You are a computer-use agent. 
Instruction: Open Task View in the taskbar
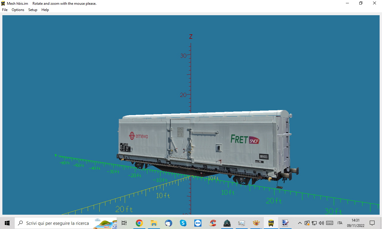[124, 223]
